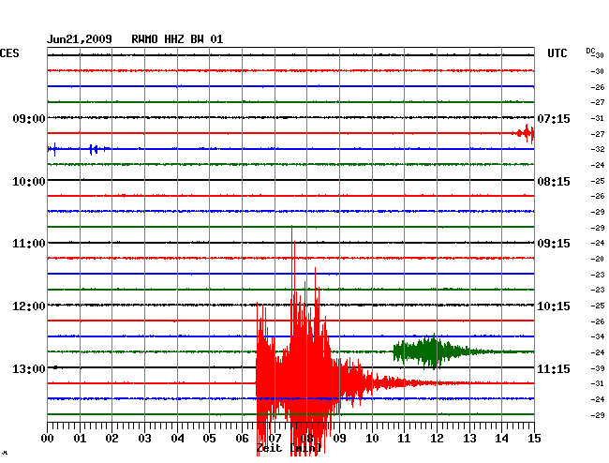609x463 pixels.
Task: Click the date label Jun21,2009
Action: pyautogui.click(x=80, y=39)
